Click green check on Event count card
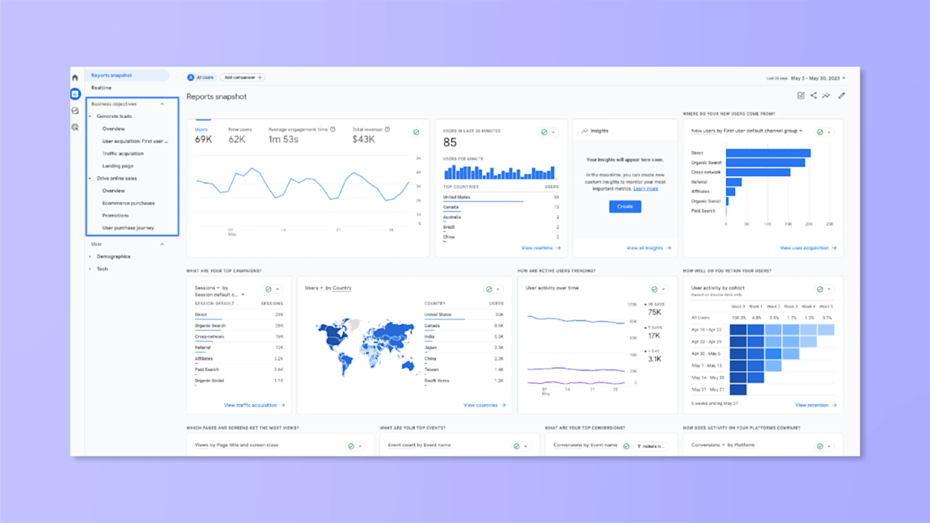This screenshot has height=523, width=930. 517,446
